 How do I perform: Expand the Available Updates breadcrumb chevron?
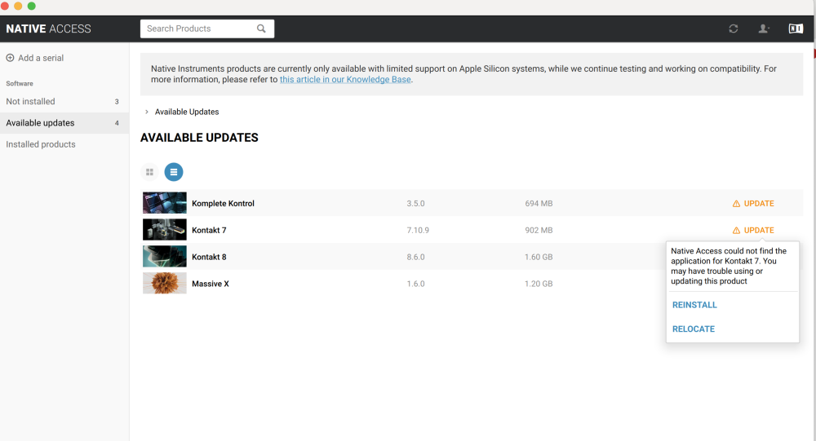(147, 112)
